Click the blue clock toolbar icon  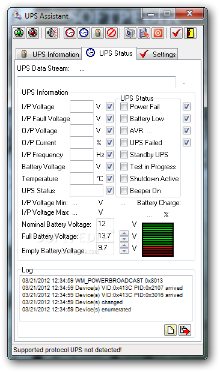(84, 33)
